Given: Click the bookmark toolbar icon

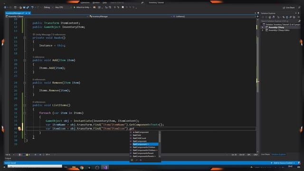Looking at the screenshot, I should coord(123,8).
